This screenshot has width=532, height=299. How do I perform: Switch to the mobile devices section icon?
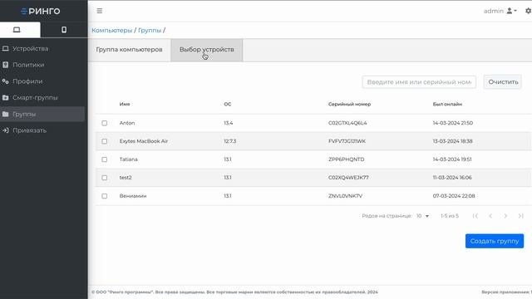[64, 30]
